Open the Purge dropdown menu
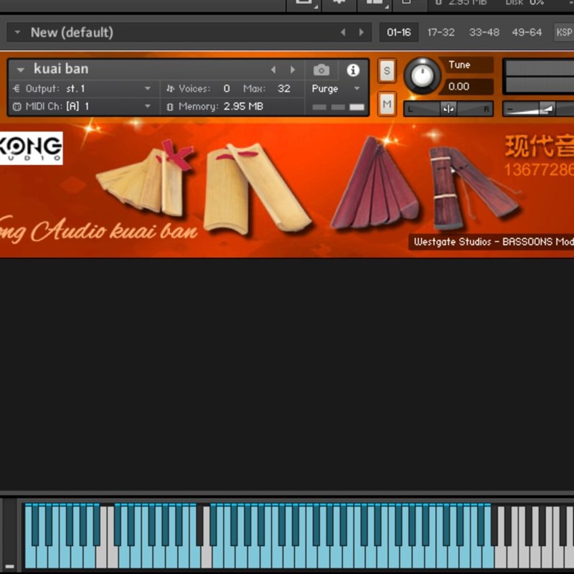The height and width of the screenshot is (574, 574). [336, 88]
